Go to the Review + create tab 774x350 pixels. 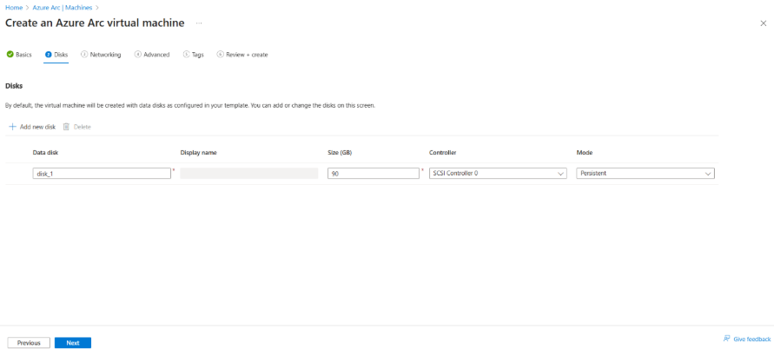(242, 55)
